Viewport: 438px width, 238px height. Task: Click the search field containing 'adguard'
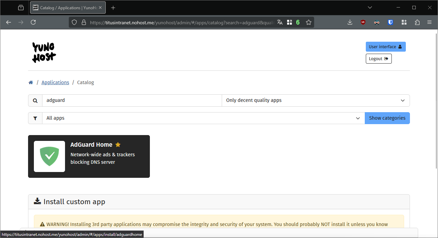(132, 101)
